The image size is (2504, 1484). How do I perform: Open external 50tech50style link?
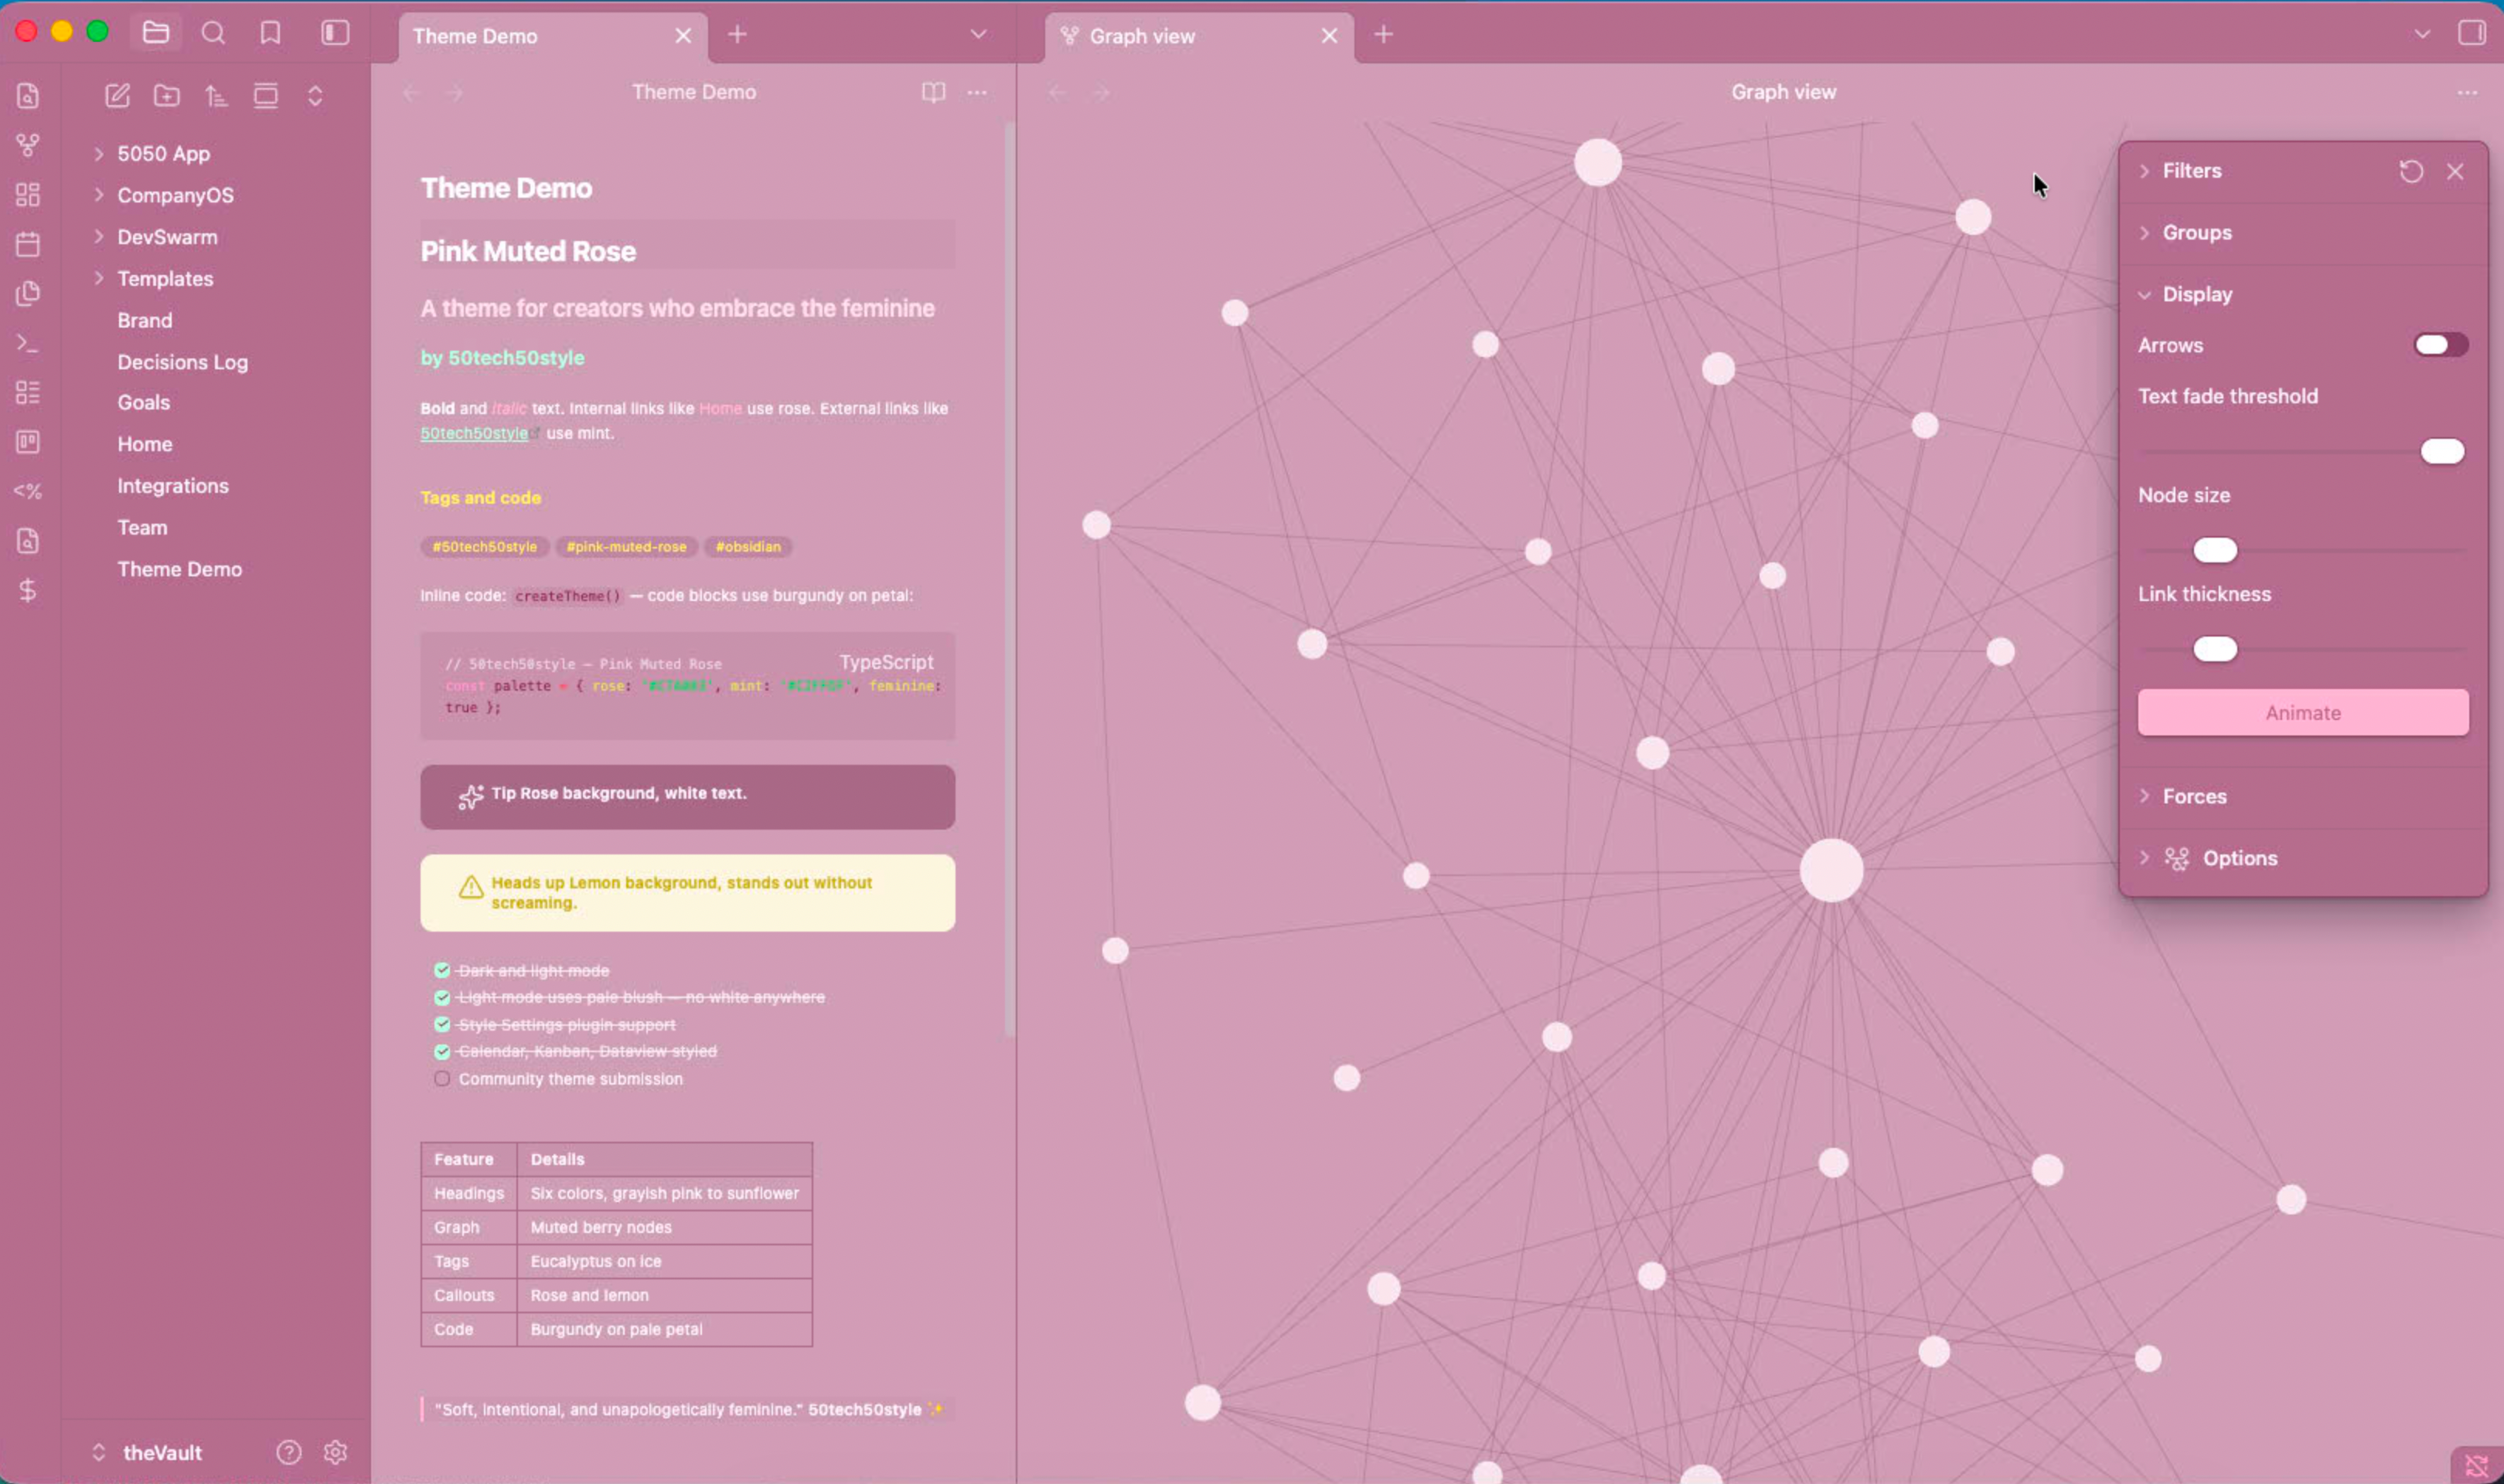[x=474, y=433]
